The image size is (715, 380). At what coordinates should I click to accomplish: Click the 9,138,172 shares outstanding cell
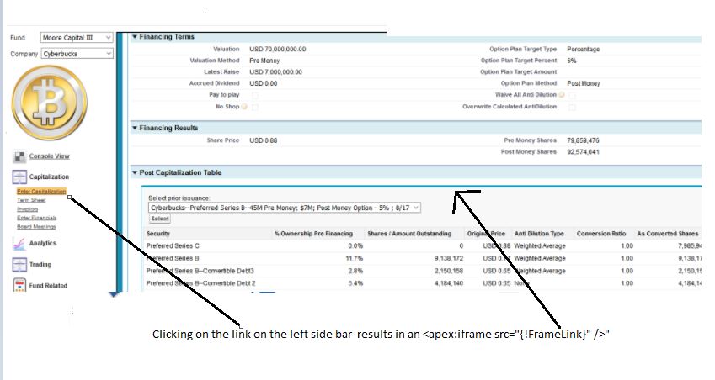[449, 258]
